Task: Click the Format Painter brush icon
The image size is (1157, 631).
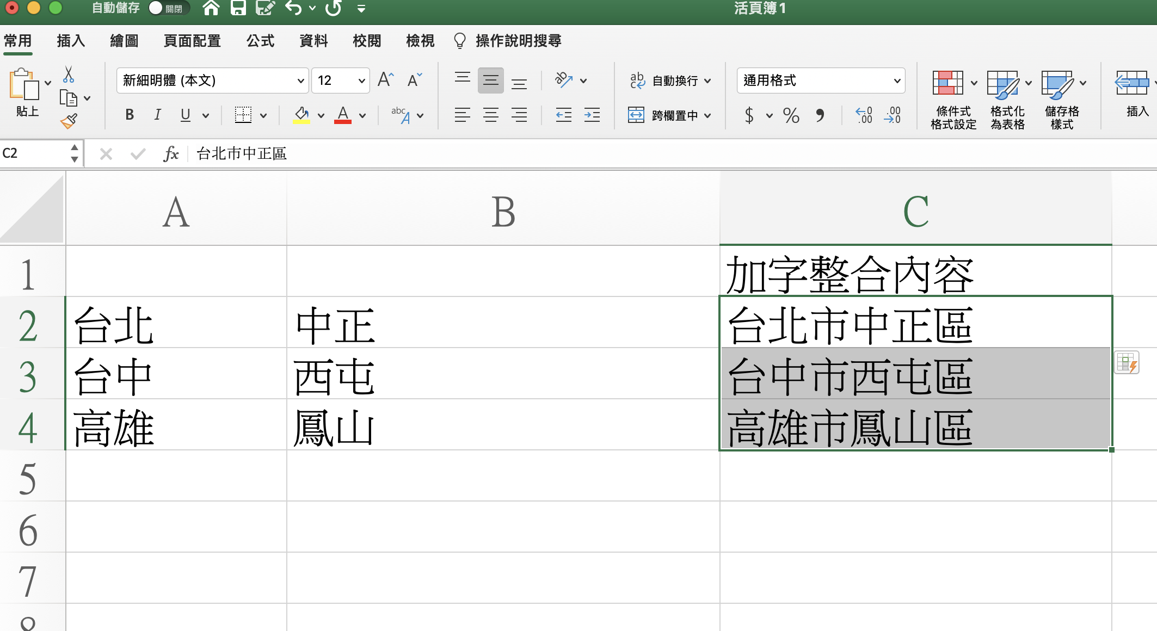Action: tap(69, 121)
